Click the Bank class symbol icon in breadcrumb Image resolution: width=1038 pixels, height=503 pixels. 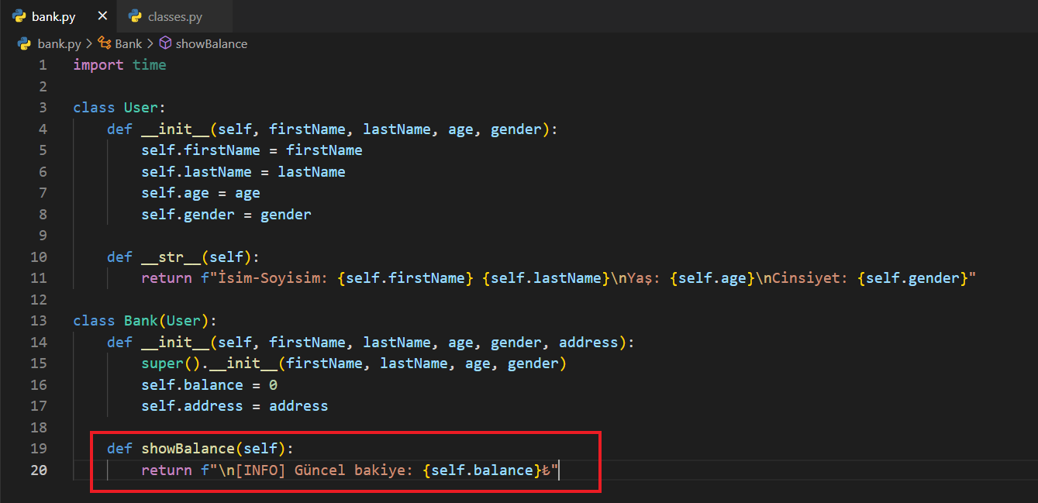[x=105, y=44]
